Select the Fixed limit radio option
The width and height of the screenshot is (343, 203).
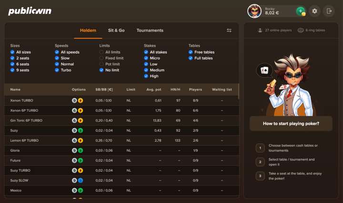[101, 58]
